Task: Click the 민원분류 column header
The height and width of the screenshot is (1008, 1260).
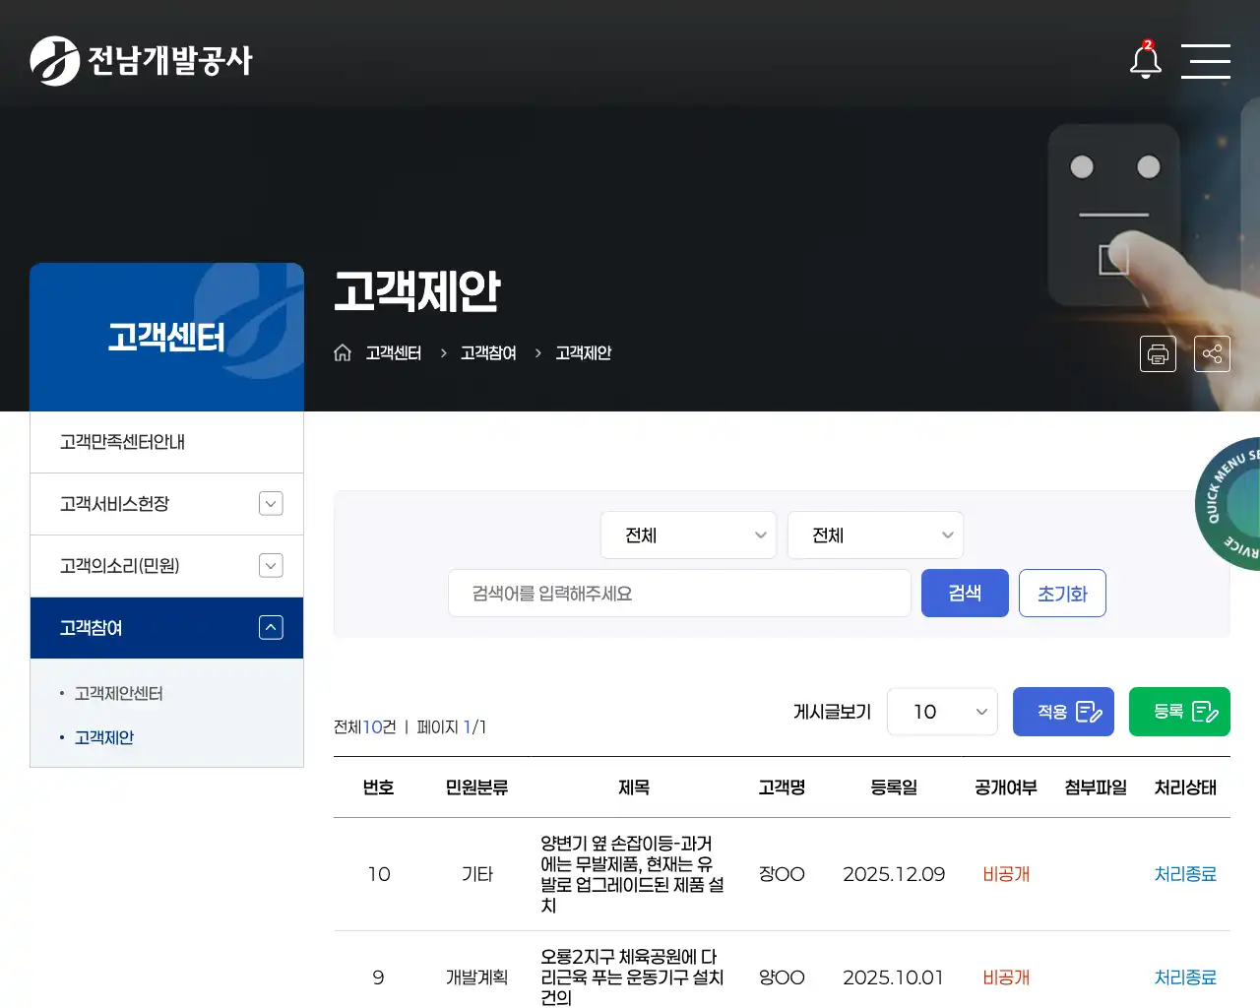Action: click(x=477, y=787)
